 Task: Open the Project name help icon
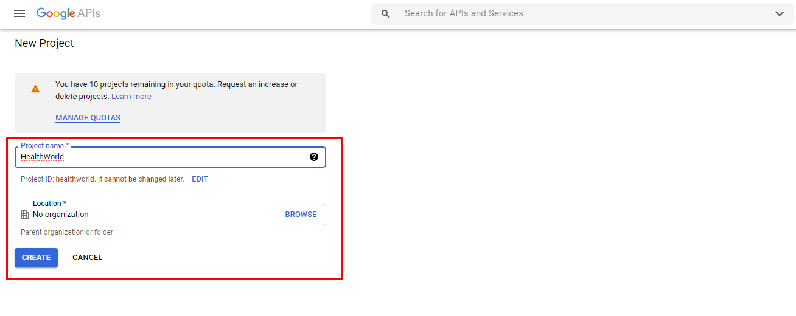[x=314, y=157]
